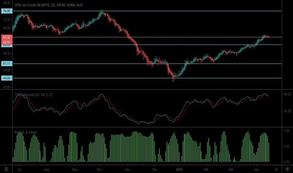The width and height of the screenshot is (293, 173).
Task: Click the Sep label on the time axis
Action: pos(75,170)
